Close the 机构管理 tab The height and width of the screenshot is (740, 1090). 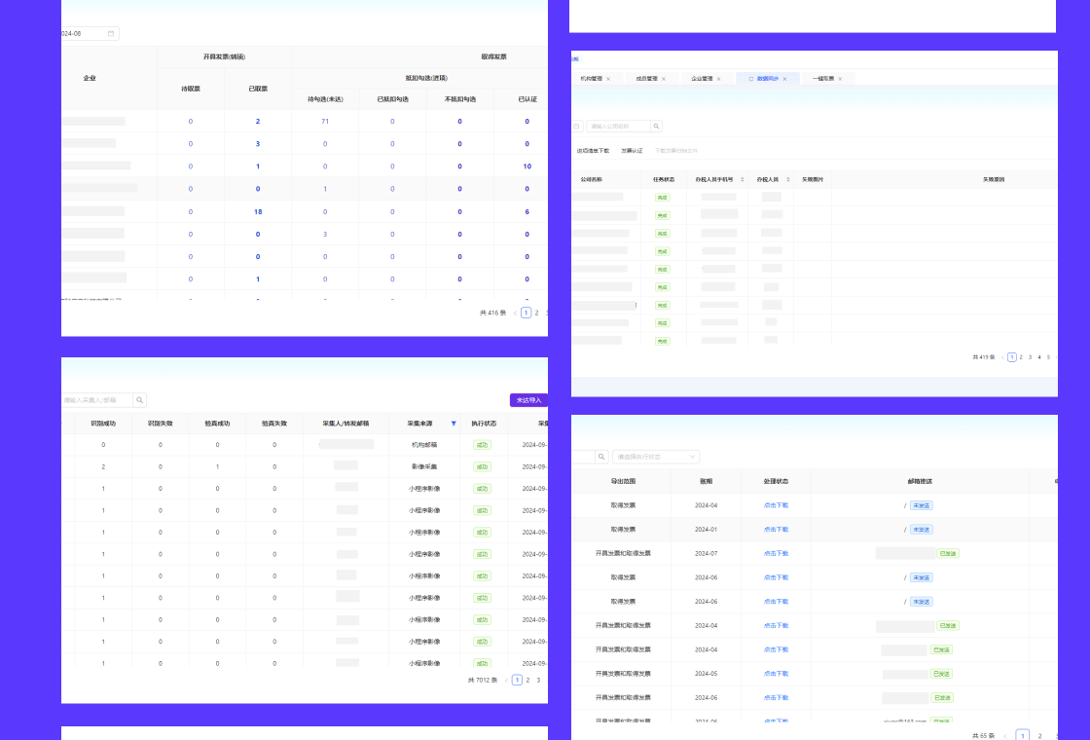(608, 79)
